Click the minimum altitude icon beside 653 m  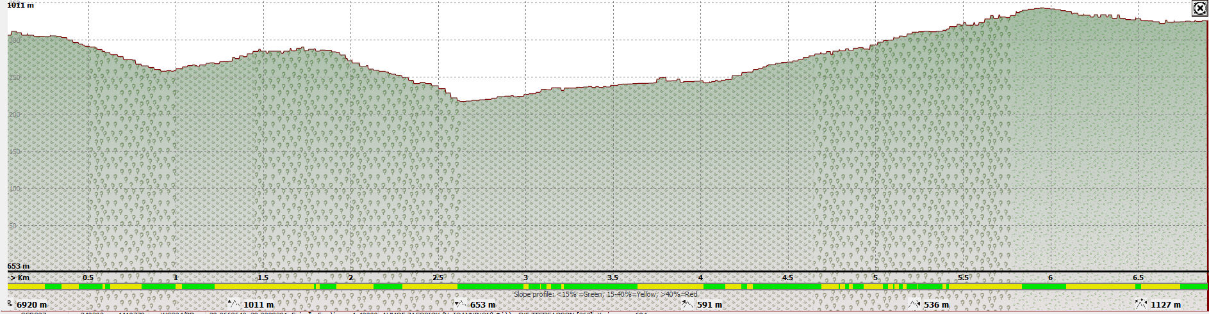[x=461, y=304]
